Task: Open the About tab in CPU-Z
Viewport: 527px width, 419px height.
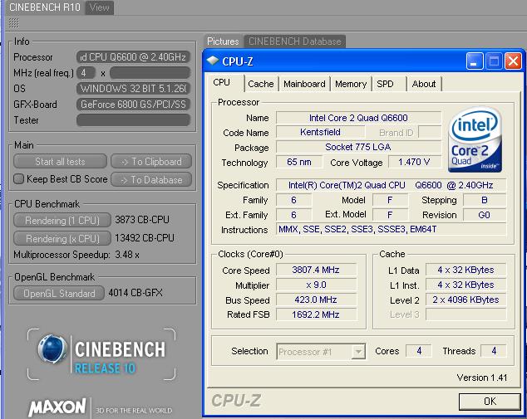Action: coord(424,84)
